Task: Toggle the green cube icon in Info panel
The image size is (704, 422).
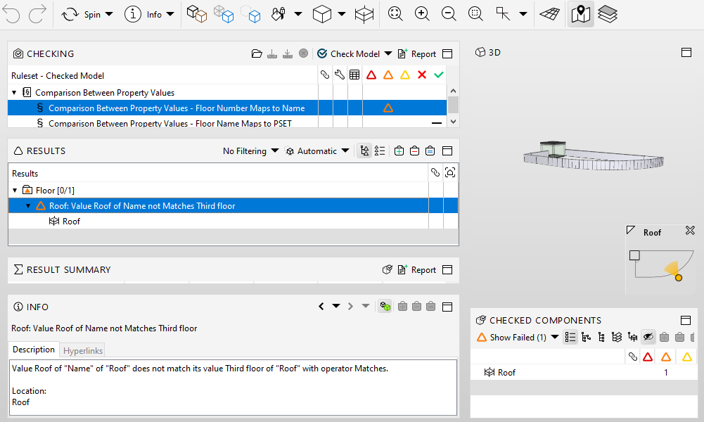Action: [385, 307]
